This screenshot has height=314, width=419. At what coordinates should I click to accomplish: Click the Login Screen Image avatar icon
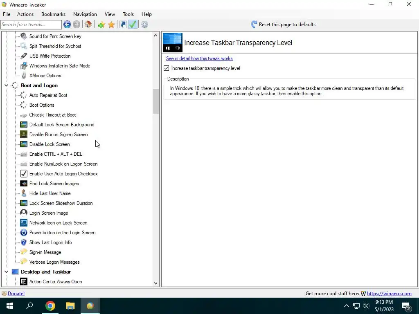coord(24,213)
